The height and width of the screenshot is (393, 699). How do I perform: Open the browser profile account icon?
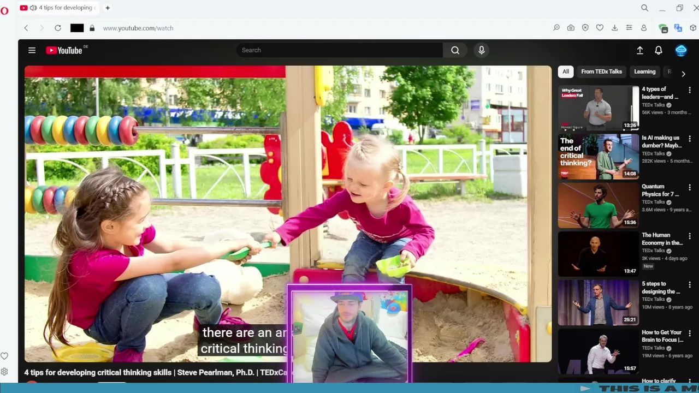(644, 28)
